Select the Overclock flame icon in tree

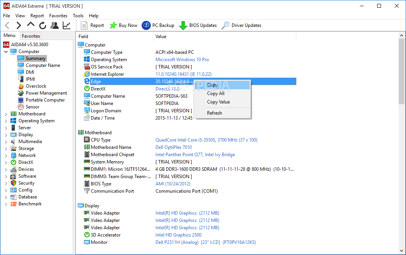click(21, 86)
